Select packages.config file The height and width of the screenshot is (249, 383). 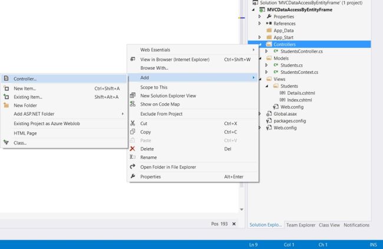290,121
